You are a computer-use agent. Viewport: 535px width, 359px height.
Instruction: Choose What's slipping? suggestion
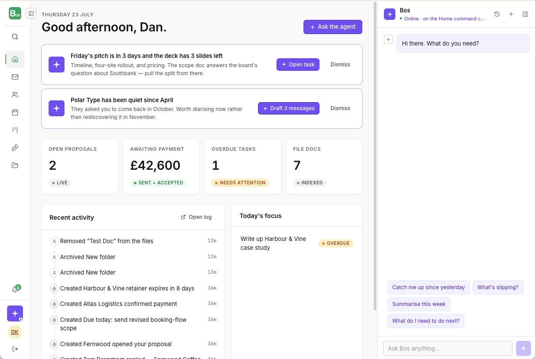[x=498, y=287]
